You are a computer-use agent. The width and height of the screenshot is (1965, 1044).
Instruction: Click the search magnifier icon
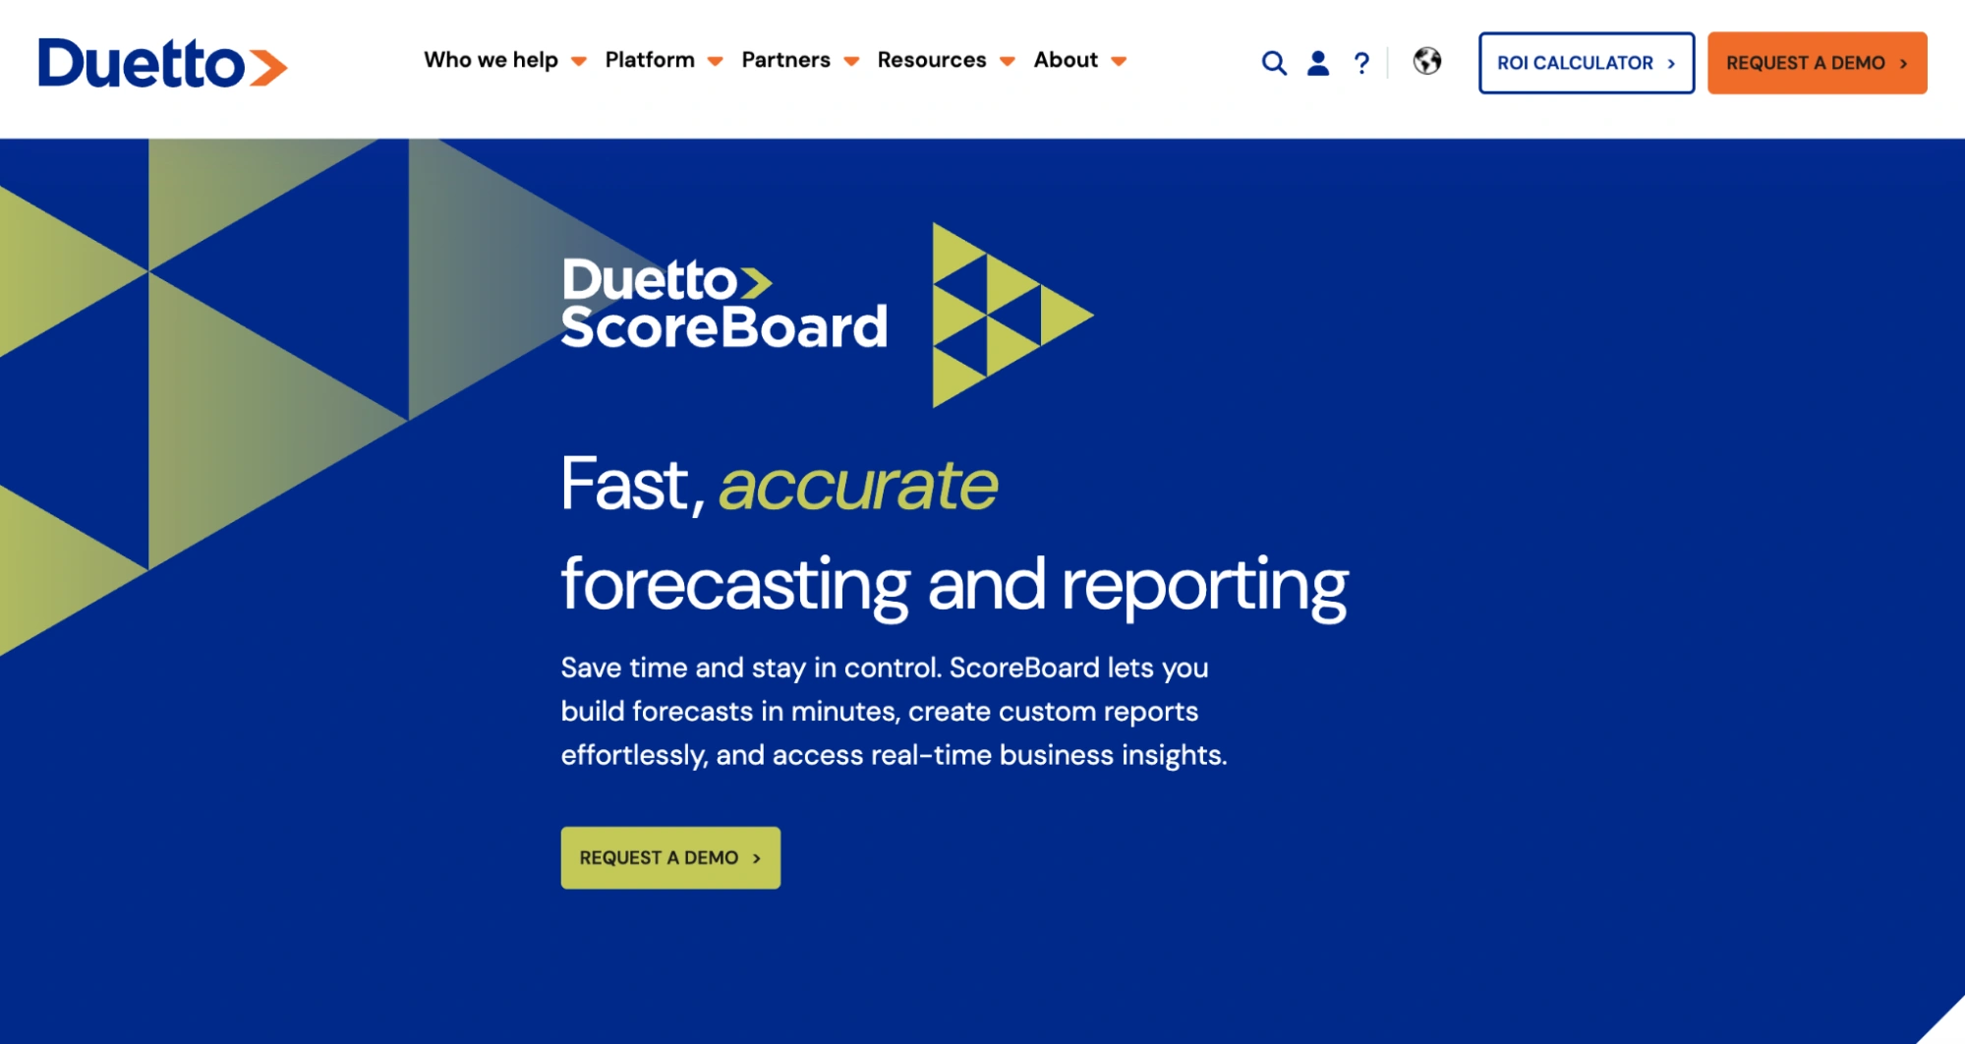tap(1273, 62)
